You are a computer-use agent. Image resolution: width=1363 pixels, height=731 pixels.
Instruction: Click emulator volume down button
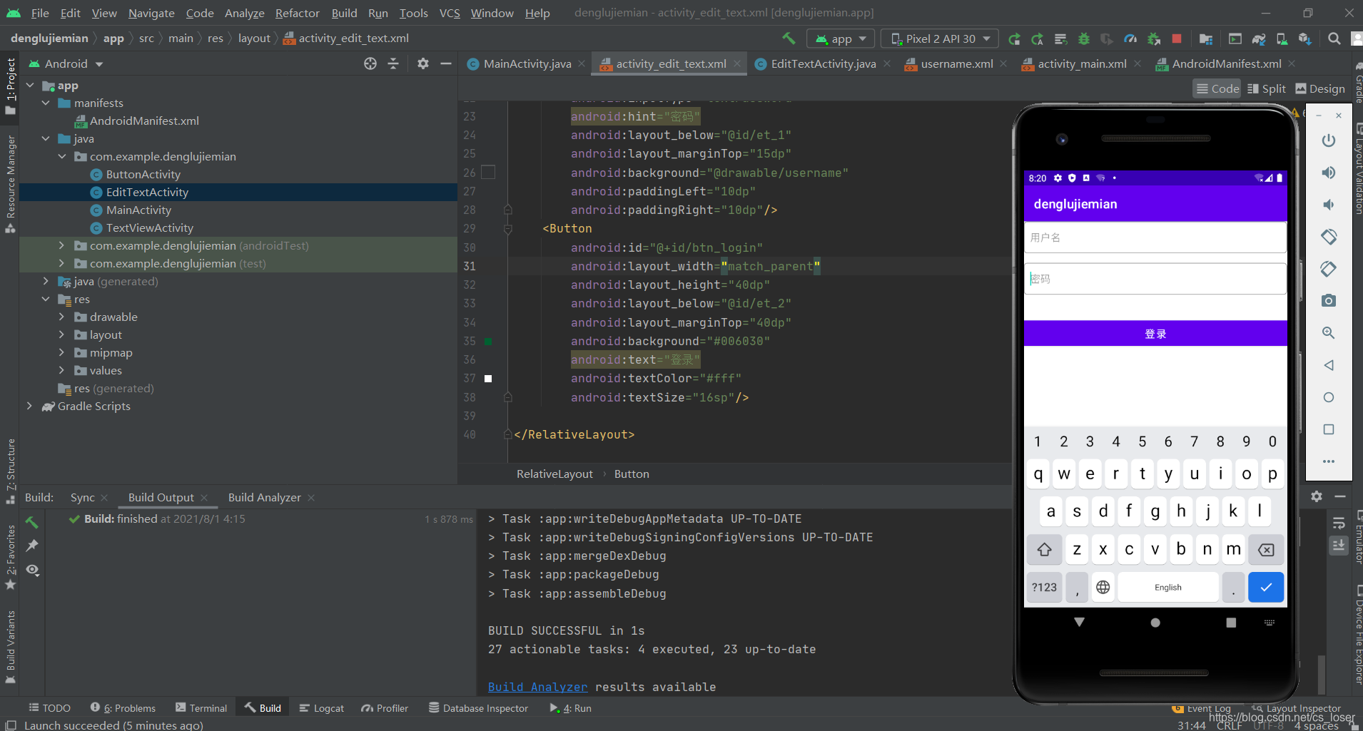coord(1328,205)
